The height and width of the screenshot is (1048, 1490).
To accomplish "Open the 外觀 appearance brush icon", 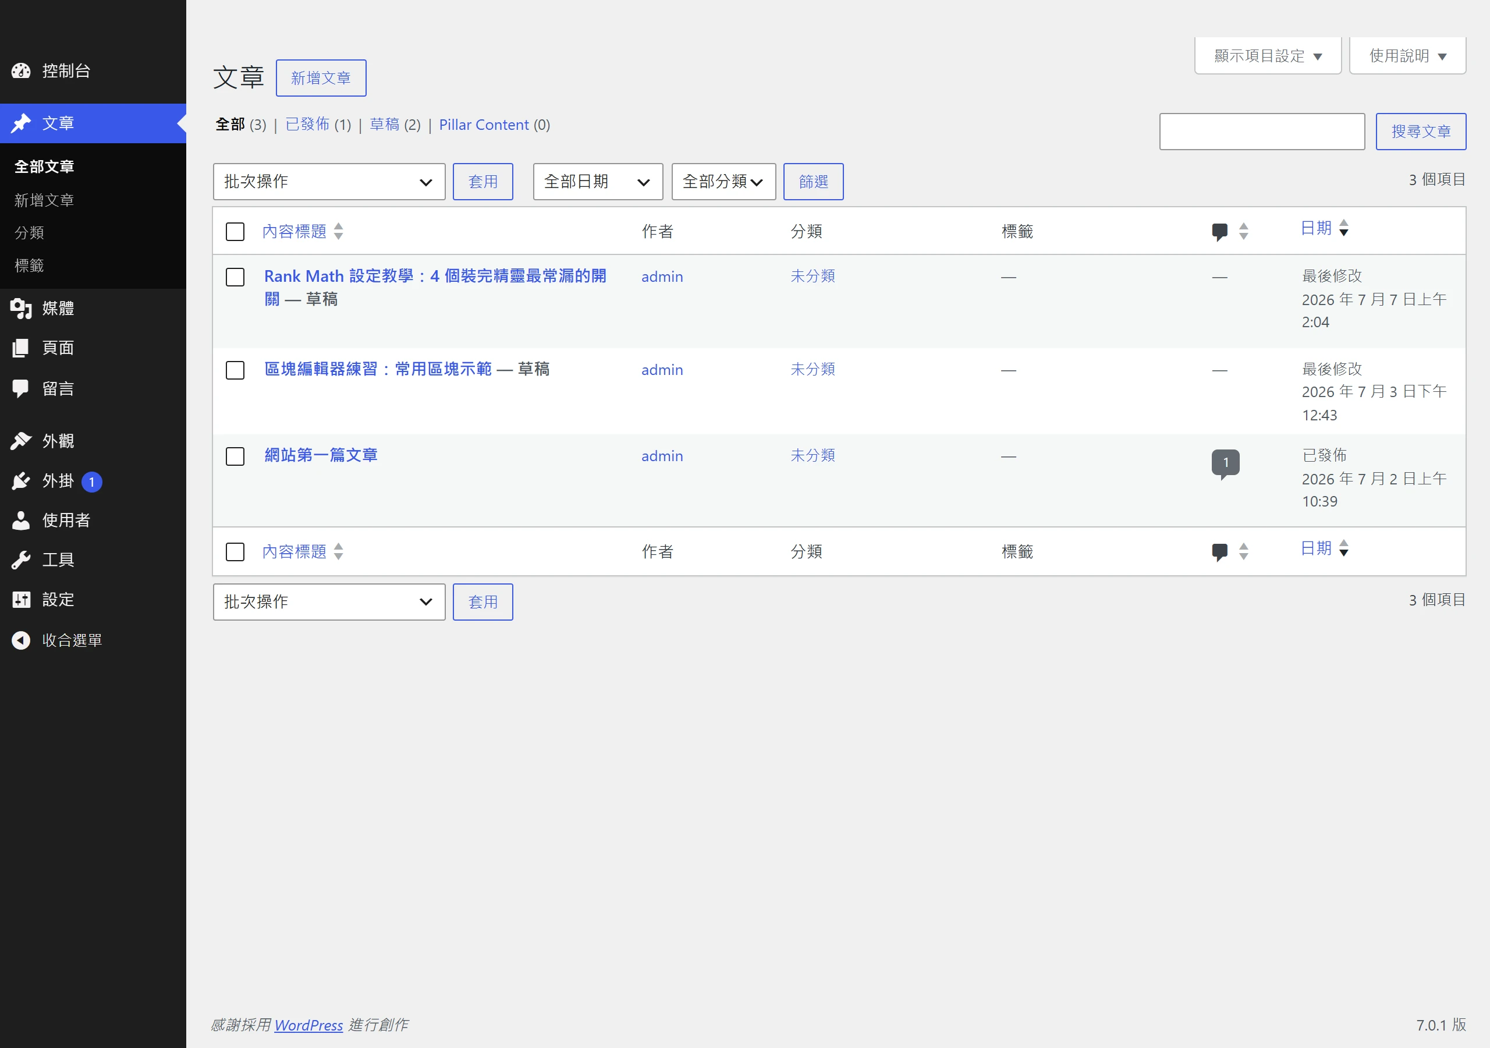I will (21, 441).
